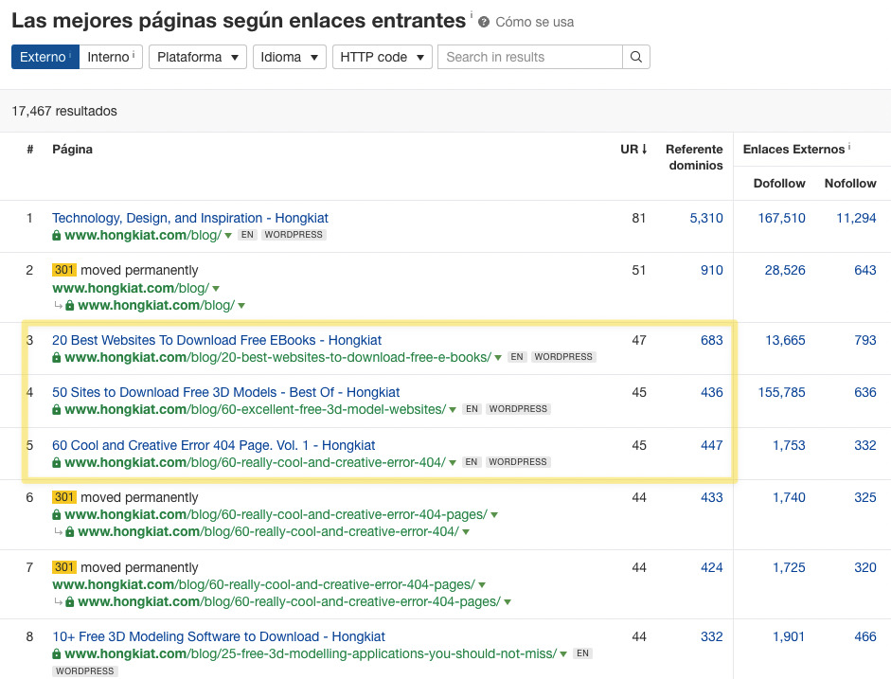Click the info icon next to Enlaces Externos

pyautogui.click(x=849, y=148)
